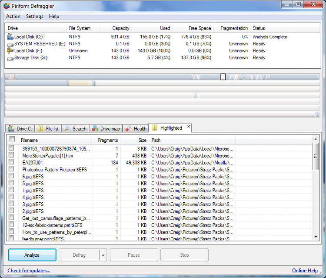Click the Analysis Complete status text
Viewport: 326px width, 278px height.
tap(270, 37)
